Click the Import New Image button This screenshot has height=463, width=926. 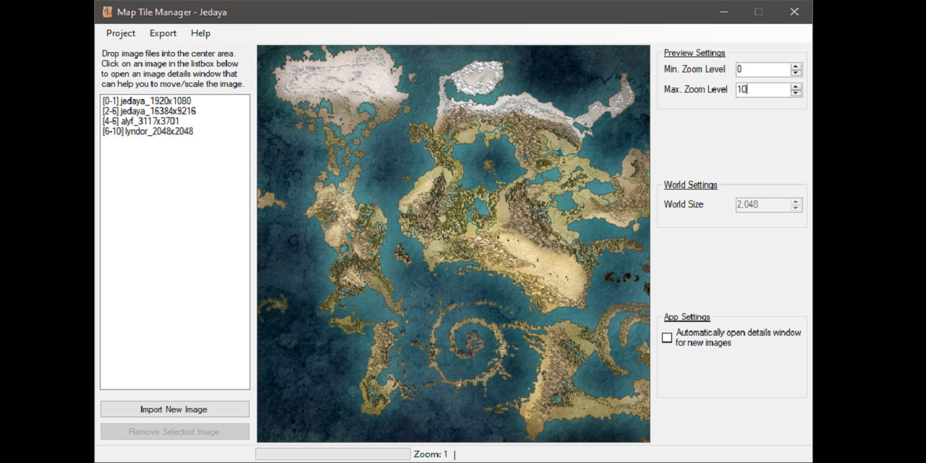coord(174,409)
